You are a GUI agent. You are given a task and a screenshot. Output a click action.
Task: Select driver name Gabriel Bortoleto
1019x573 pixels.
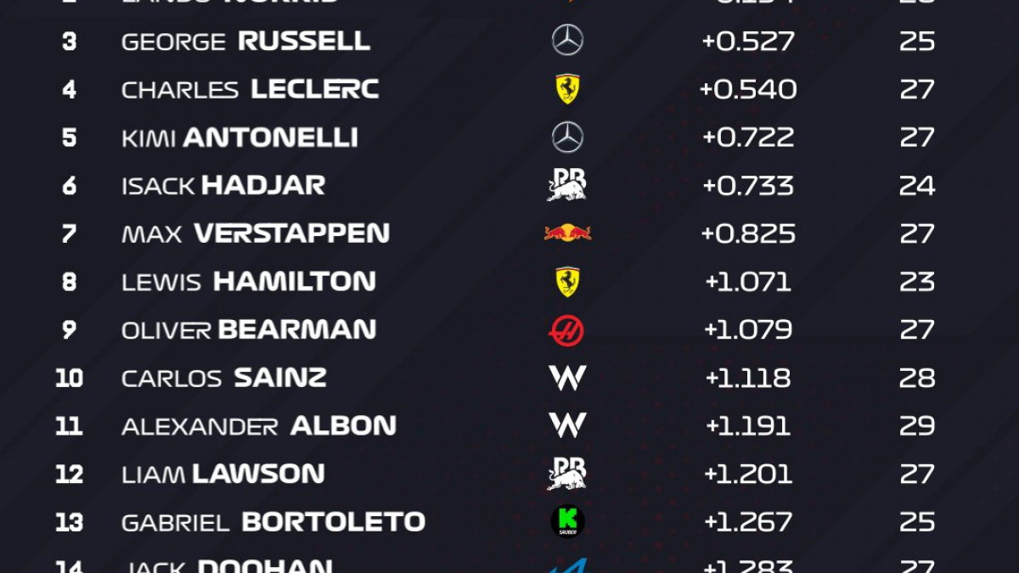(x=273, y=522)
